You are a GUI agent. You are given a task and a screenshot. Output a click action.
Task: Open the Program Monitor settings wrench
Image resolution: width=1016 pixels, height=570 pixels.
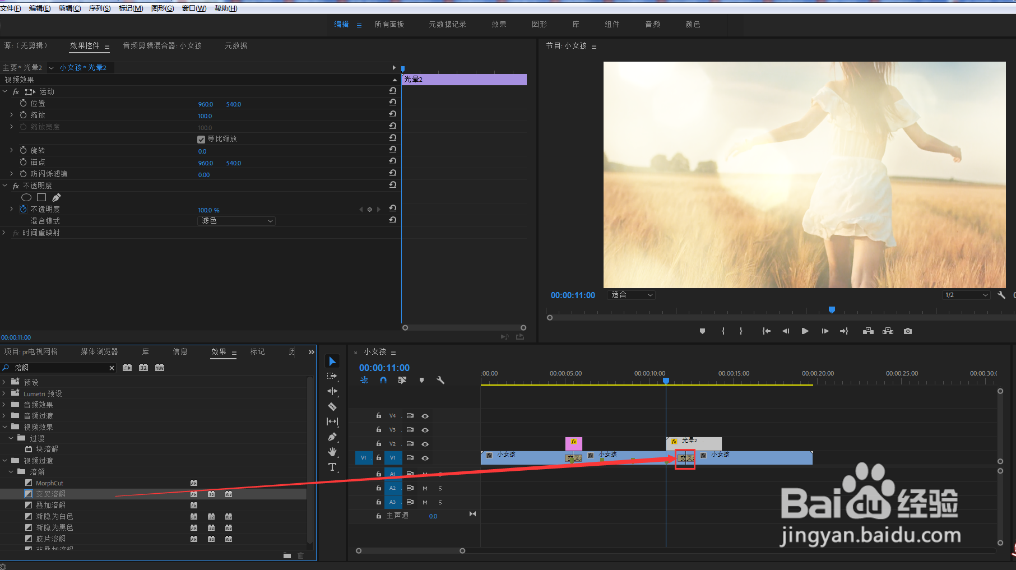[1001, 295]
